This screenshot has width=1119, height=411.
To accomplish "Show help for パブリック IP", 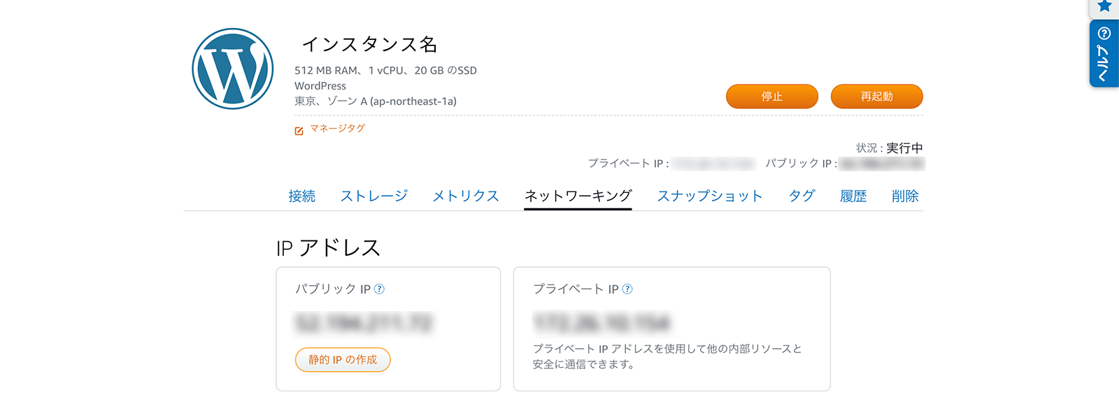I will [x=379, y=289].
